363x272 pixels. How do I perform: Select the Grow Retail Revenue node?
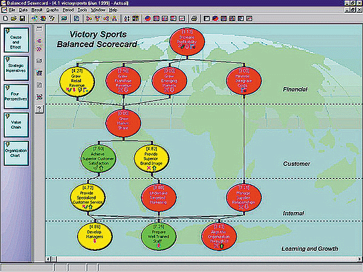click(x=77, y=81)
